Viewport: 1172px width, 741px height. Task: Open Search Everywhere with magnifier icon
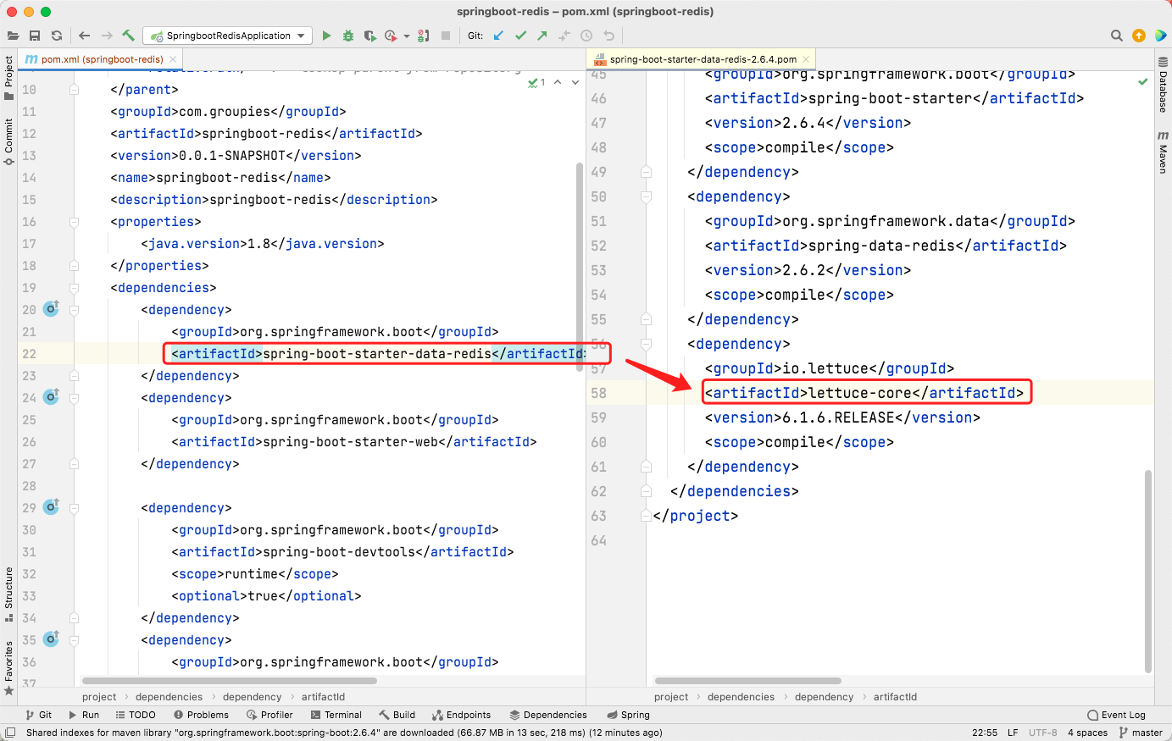(x=1117, y=36)
